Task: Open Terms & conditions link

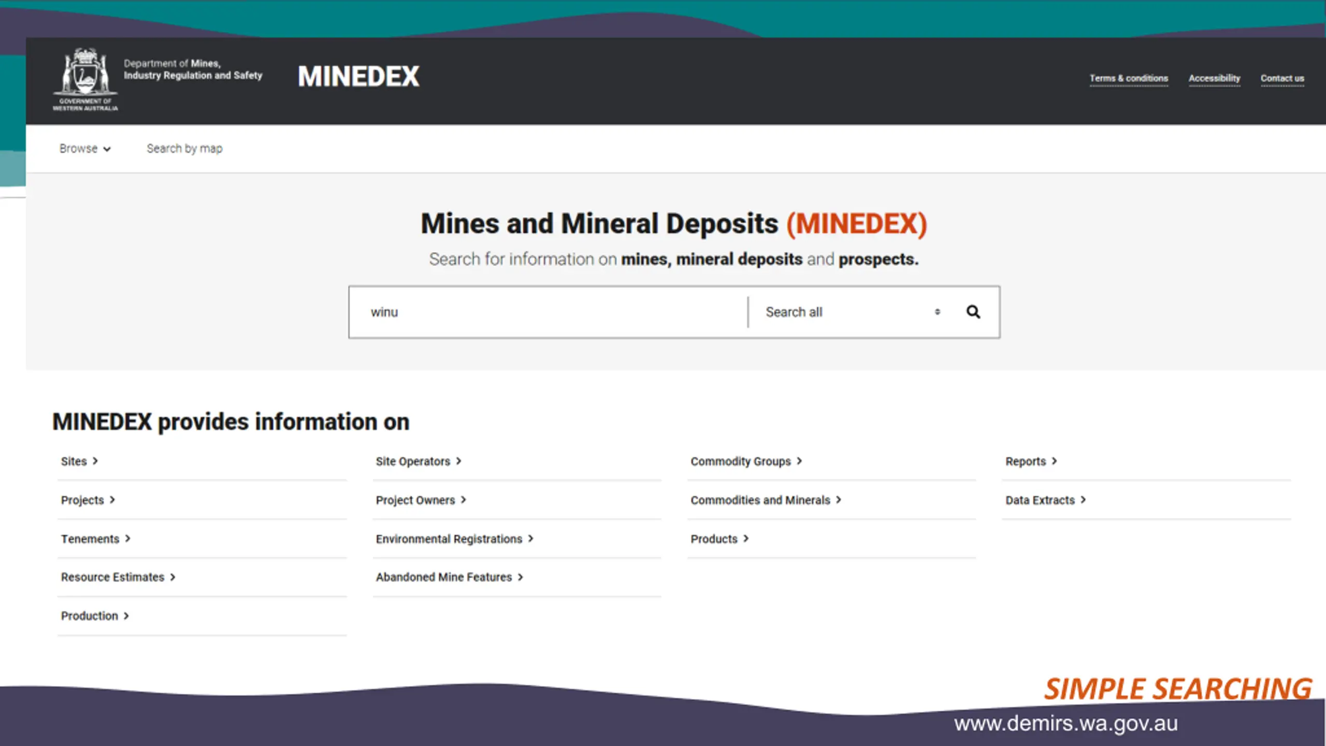Action: (x=1129, y=78)
